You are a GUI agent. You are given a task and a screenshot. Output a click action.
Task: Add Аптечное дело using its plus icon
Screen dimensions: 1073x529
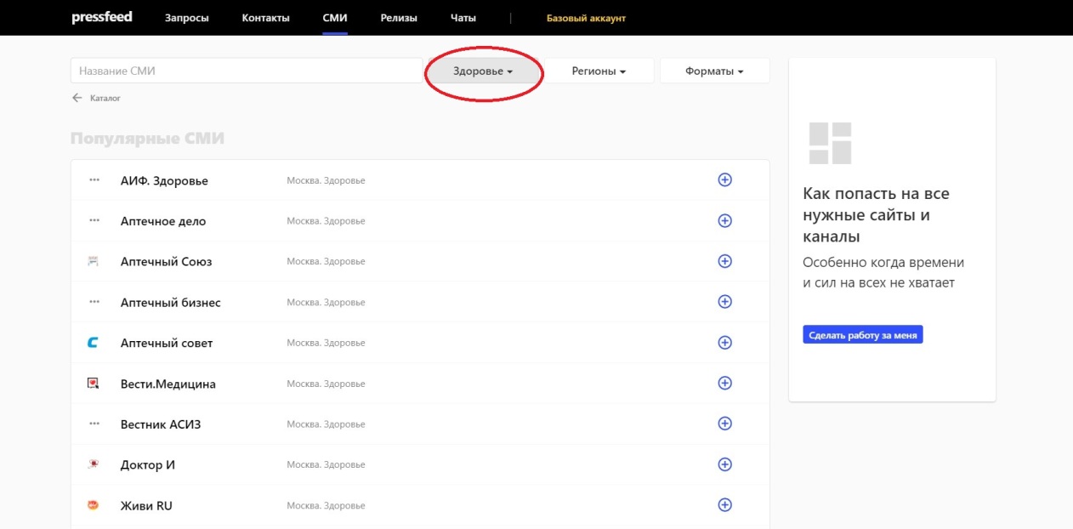click(x=724, y=220)
